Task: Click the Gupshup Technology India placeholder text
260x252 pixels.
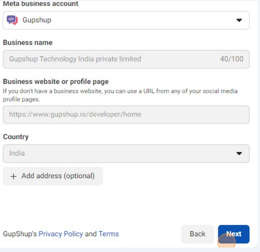Action: point(75,59)
